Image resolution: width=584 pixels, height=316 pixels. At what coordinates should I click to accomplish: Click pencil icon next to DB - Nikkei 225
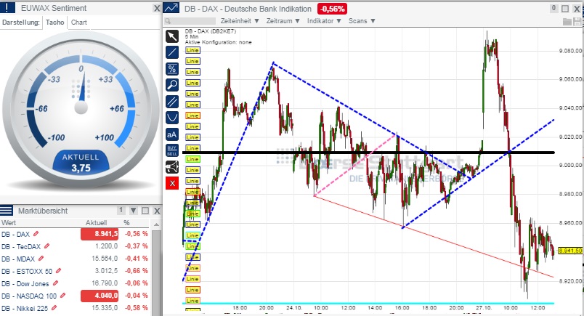[54, 308]
